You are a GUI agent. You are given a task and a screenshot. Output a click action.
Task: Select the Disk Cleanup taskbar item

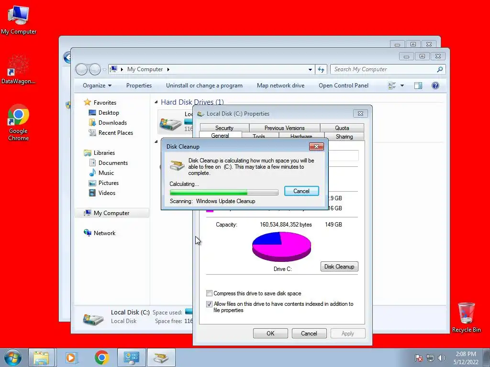click(x=161, y=357)
